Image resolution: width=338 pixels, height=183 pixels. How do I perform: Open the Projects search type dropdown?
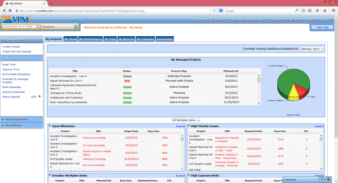pos(60,26)
